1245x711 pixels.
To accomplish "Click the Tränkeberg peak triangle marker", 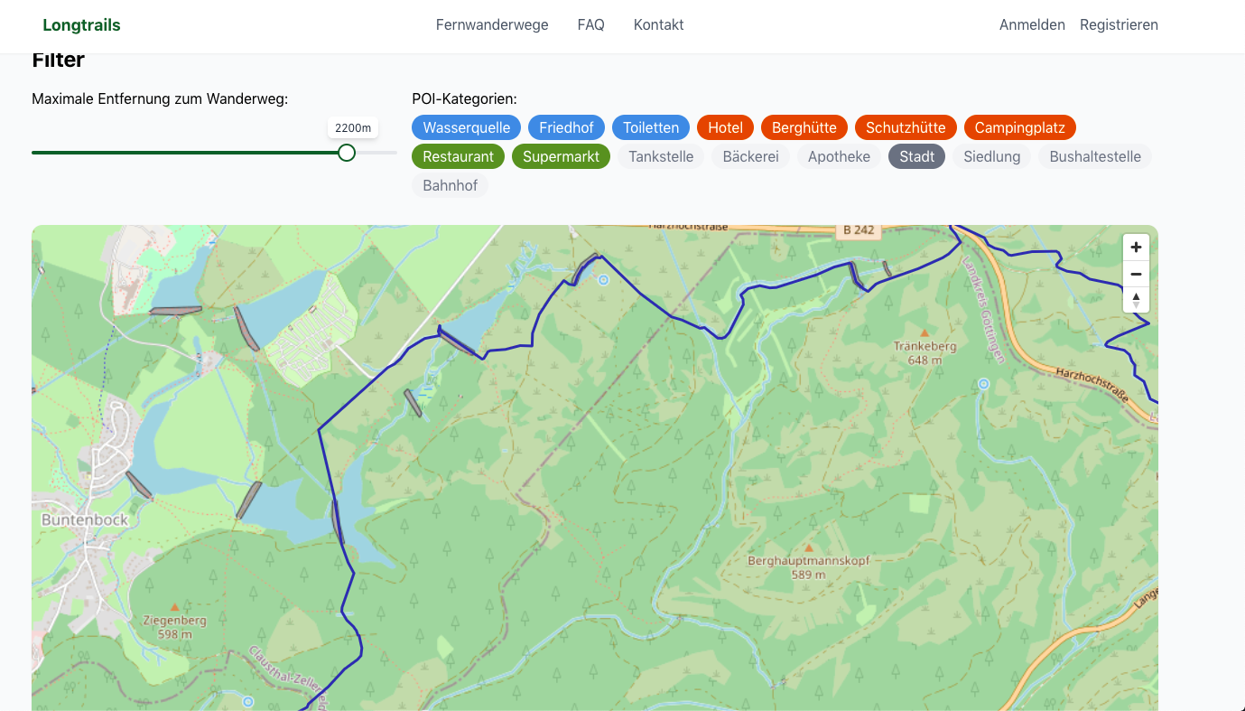I will (924, 332).
